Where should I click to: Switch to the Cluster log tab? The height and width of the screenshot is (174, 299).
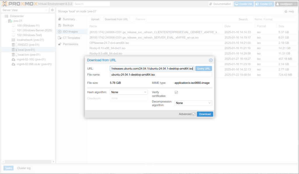coord(24,168)
